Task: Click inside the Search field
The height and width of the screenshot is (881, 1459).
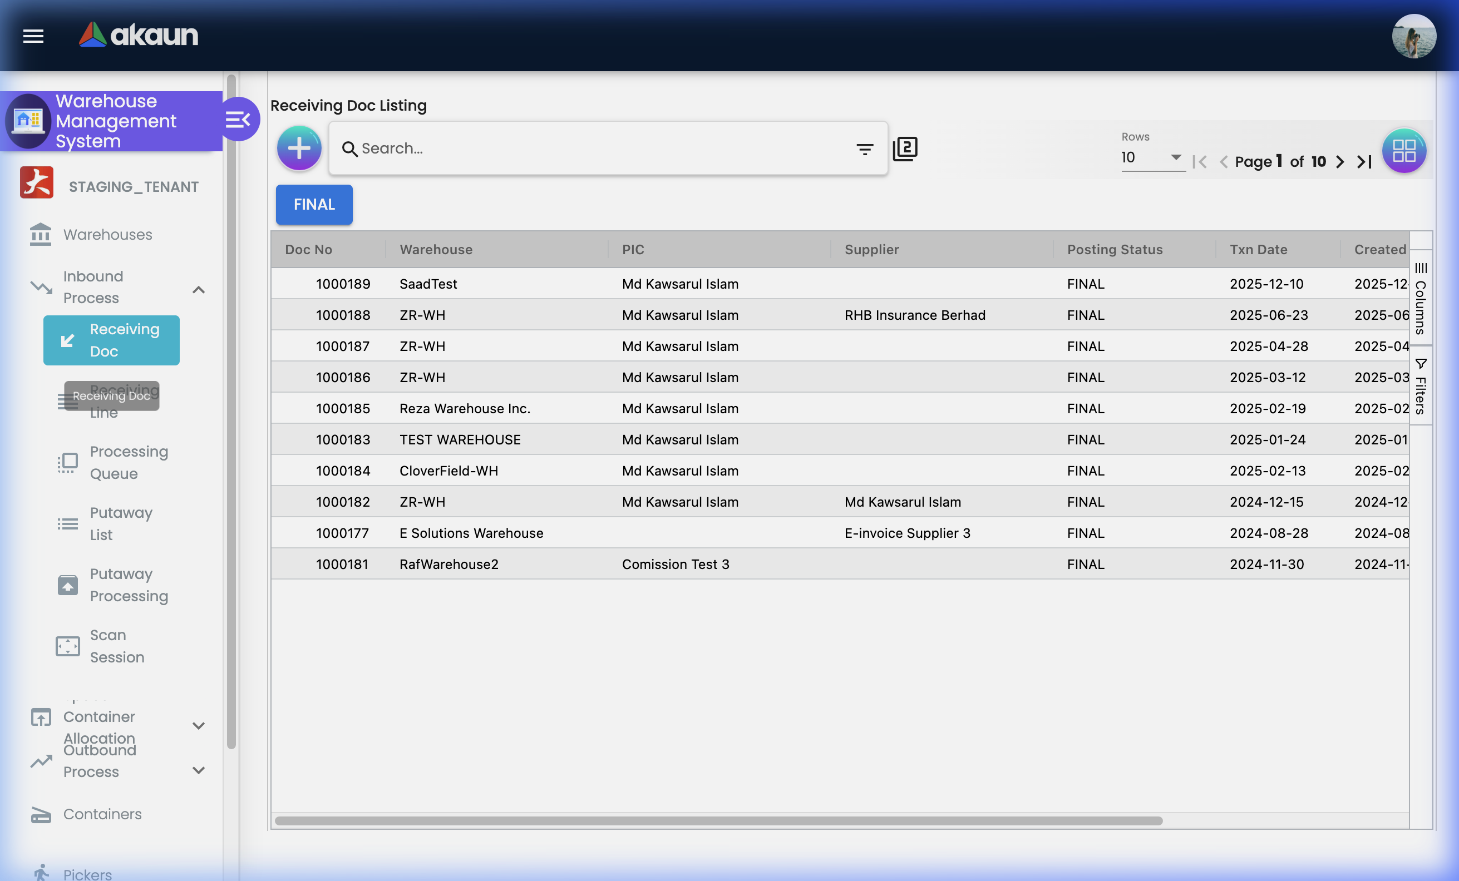Action: (x=592, y=149)
